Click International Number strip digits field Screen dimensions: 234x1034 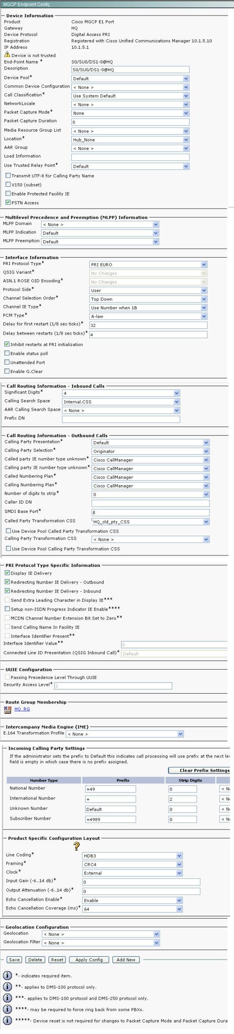(183, 799)
